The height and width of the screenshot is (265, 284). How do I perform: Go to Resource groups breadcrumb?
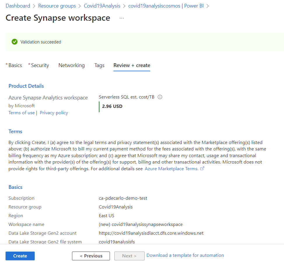pyautogui.click(x=57, y=6)
